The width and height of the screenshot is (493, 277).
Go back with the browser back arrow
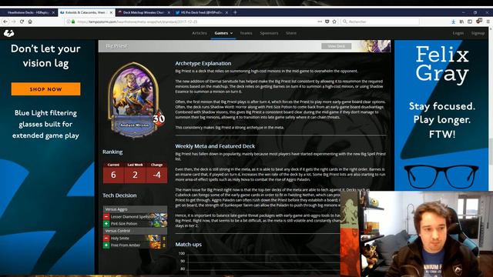click(5, 22)
